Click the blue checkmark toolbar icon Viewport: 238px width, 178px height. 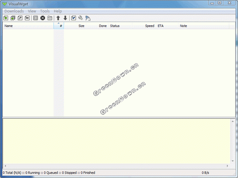(x=74, y=18)
